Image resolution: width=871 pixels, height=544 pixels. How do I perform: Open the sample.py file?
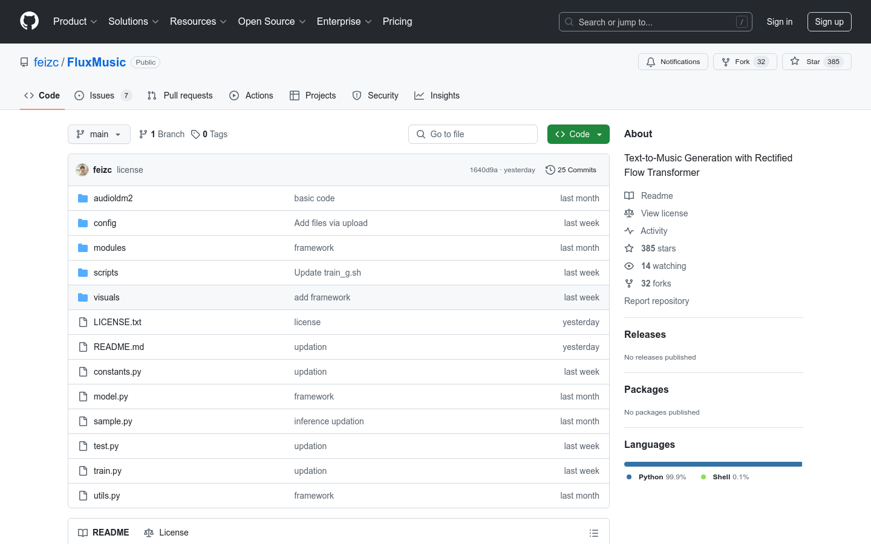point(113,421)
